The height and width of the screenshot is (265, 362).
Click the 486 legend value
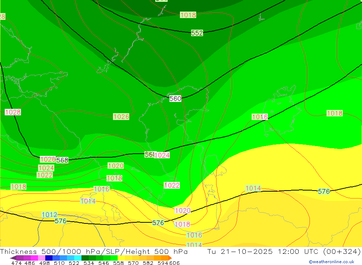coord(30,263)
